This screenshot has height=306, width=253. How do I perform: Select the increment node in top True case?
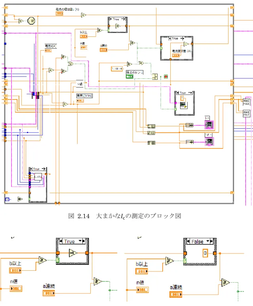click(x=118, y=26)
